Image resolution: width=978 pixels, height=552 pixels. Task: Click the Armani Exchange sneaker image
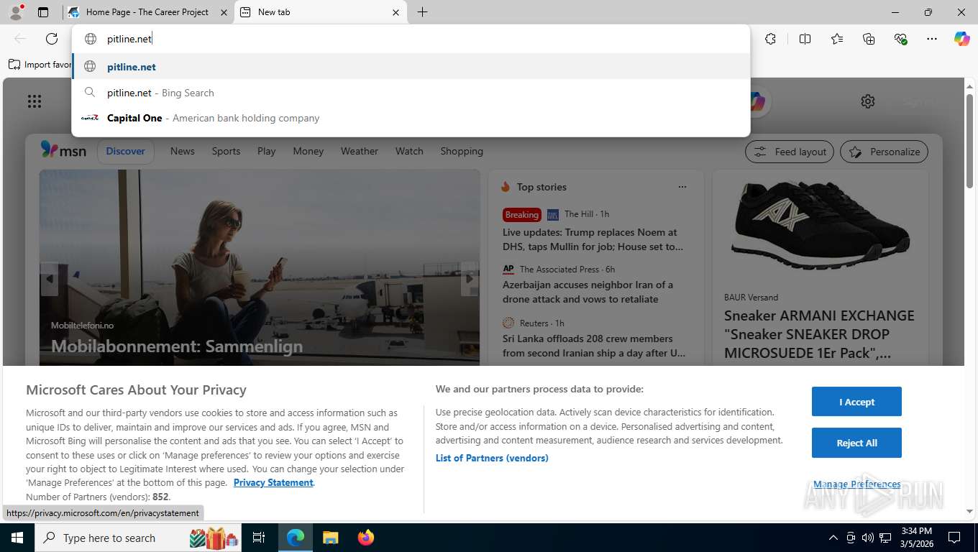[x=820, y=226]
